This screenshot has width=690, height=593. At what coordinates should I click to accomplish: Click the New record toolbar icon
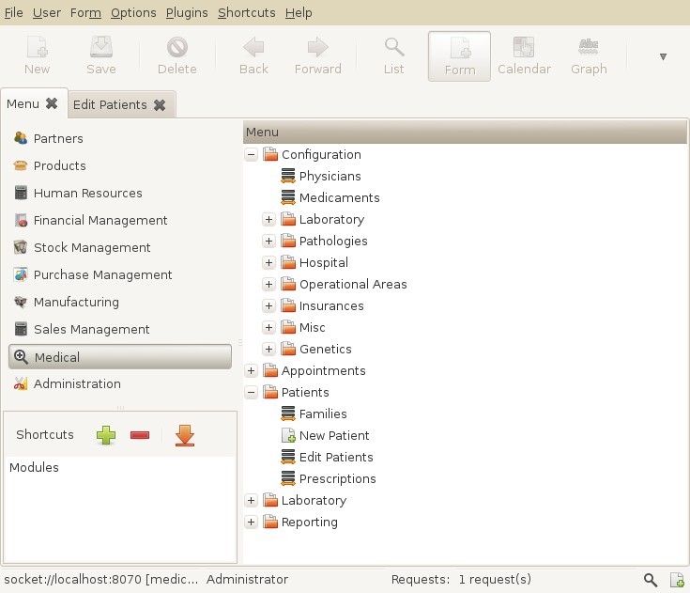37,56
